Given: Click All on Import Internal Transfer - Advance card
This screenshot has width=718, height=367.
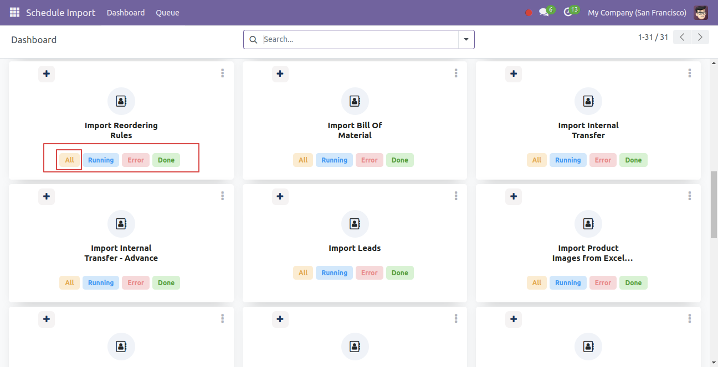Looking at the screenshot, I should (69, 283).
